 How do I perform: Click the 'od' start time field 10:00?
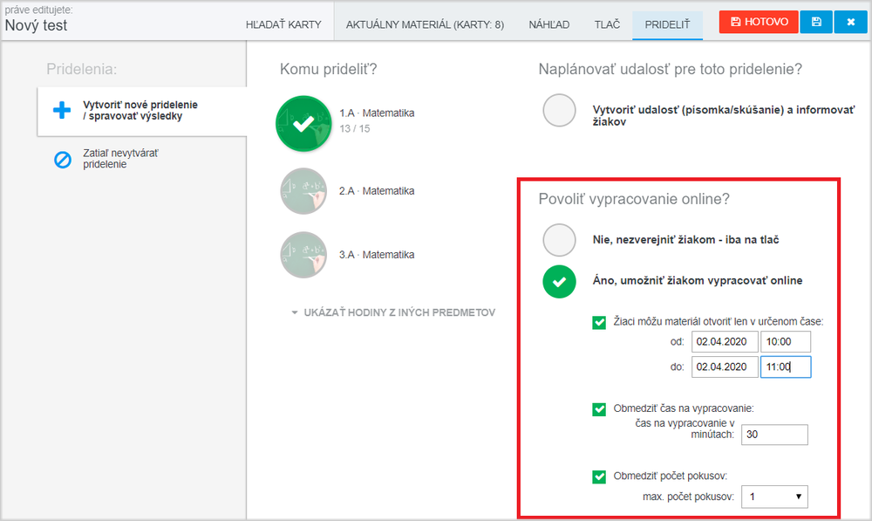tap(786, 342)
